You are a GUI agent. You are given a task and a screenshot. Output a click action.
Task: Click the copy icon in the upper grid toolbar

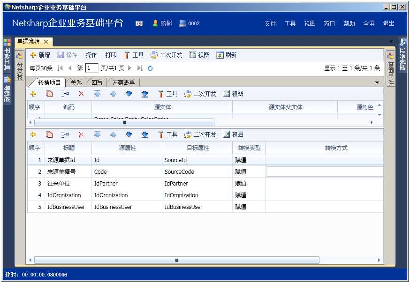[49, 94]
